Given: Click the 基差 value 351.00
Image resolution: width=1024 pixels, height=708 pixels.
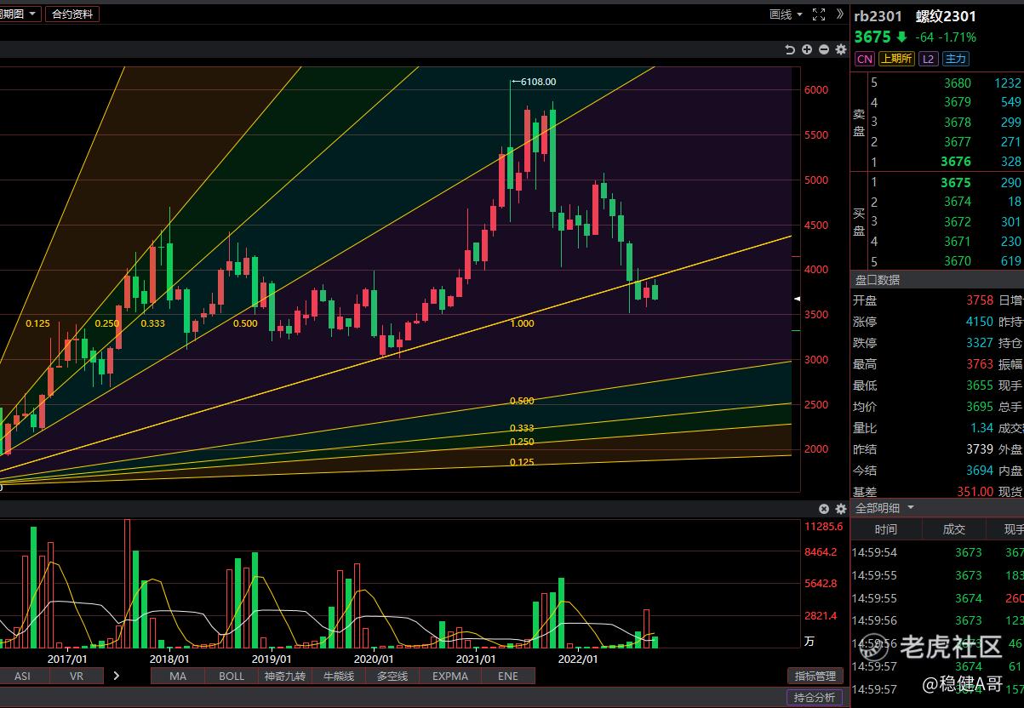Looking at the screenshot, I should tap(975, 491).
